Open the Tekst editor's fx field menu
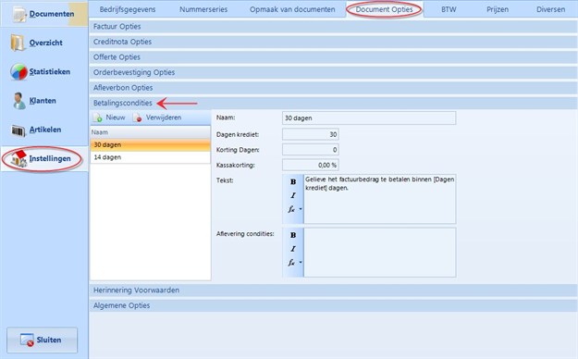The width and height of the screenshot is (578, 359). tap(294, 209)
